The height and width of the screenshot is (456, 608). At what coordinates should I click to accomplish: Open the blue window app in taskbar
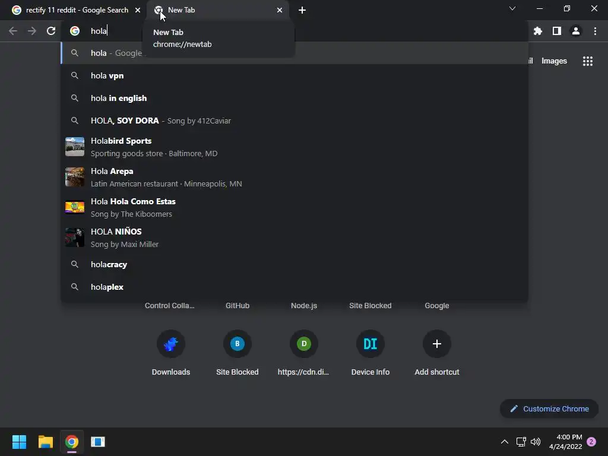pos(98,442)
